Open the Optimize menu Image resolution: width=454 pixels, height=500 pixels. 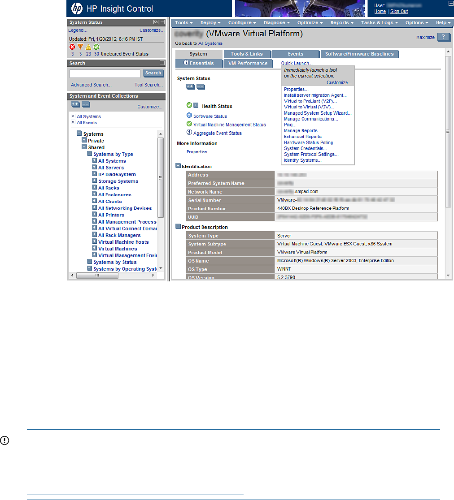[310, 23]
